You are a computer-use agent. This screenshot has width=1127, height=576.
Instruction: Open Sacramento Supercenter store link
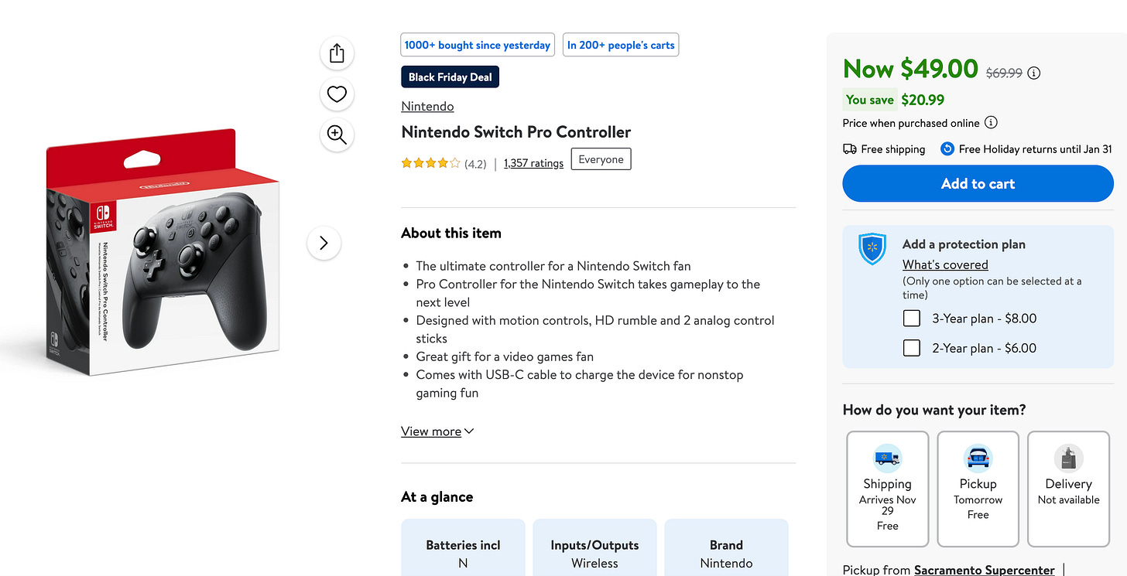(984, 569)
